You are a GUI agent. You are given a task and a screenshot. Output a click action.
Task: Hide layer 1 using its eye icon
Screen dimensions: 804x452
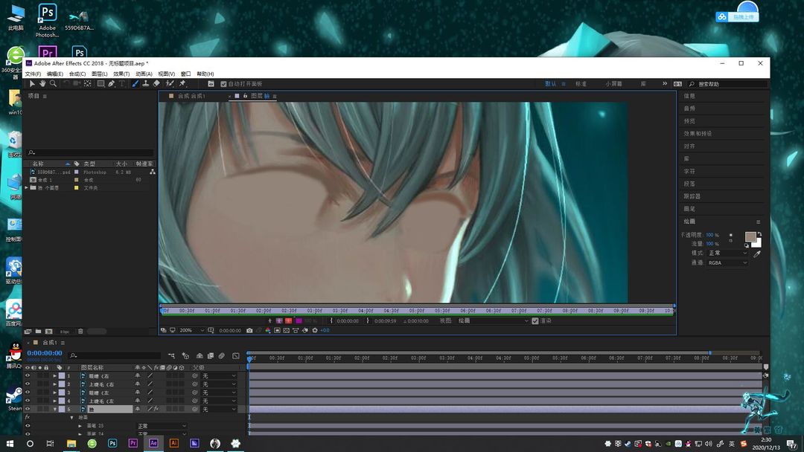coord(28,375)
